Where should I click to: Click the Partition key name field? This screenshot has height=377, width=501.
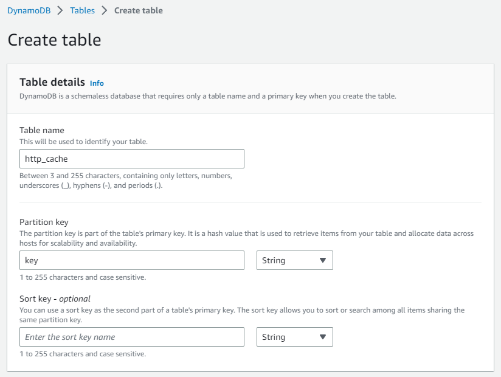click(132, 260)
